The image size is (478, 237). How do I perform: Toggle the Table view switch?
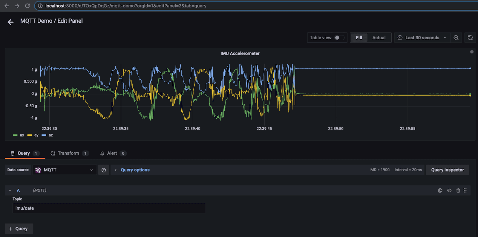(339, 38)
